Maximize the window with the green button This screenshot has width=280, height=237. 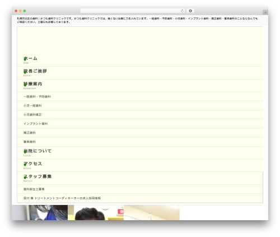point(25,11)
